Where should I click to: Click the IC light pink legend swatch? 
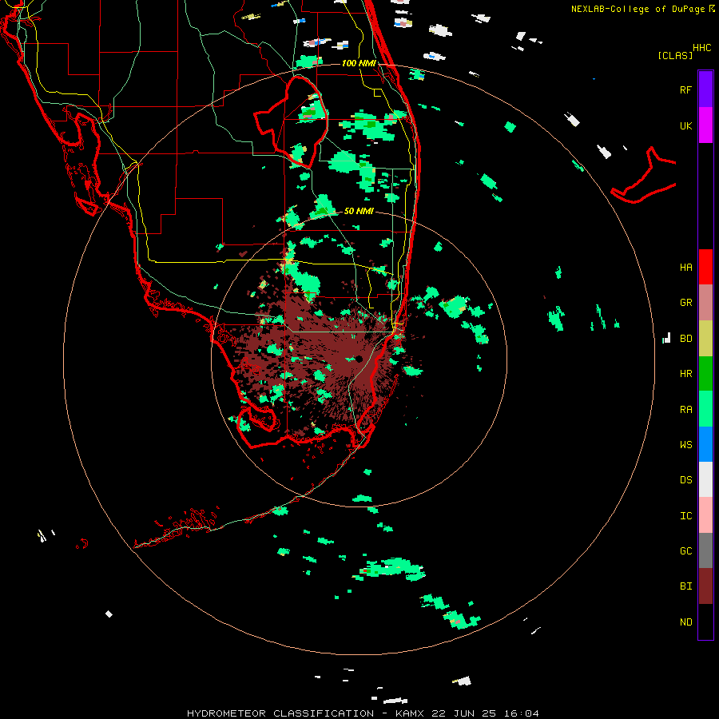pos(705,515)
